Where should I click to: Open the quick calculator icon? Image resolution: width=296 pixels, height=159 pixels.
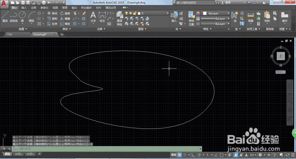pos(258,24)
